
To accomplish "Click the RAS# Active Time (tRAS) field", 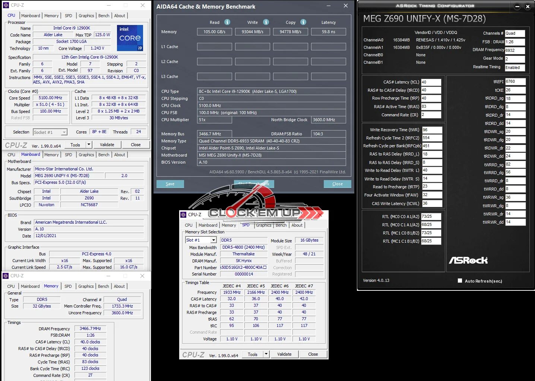I will click(431, 107).
